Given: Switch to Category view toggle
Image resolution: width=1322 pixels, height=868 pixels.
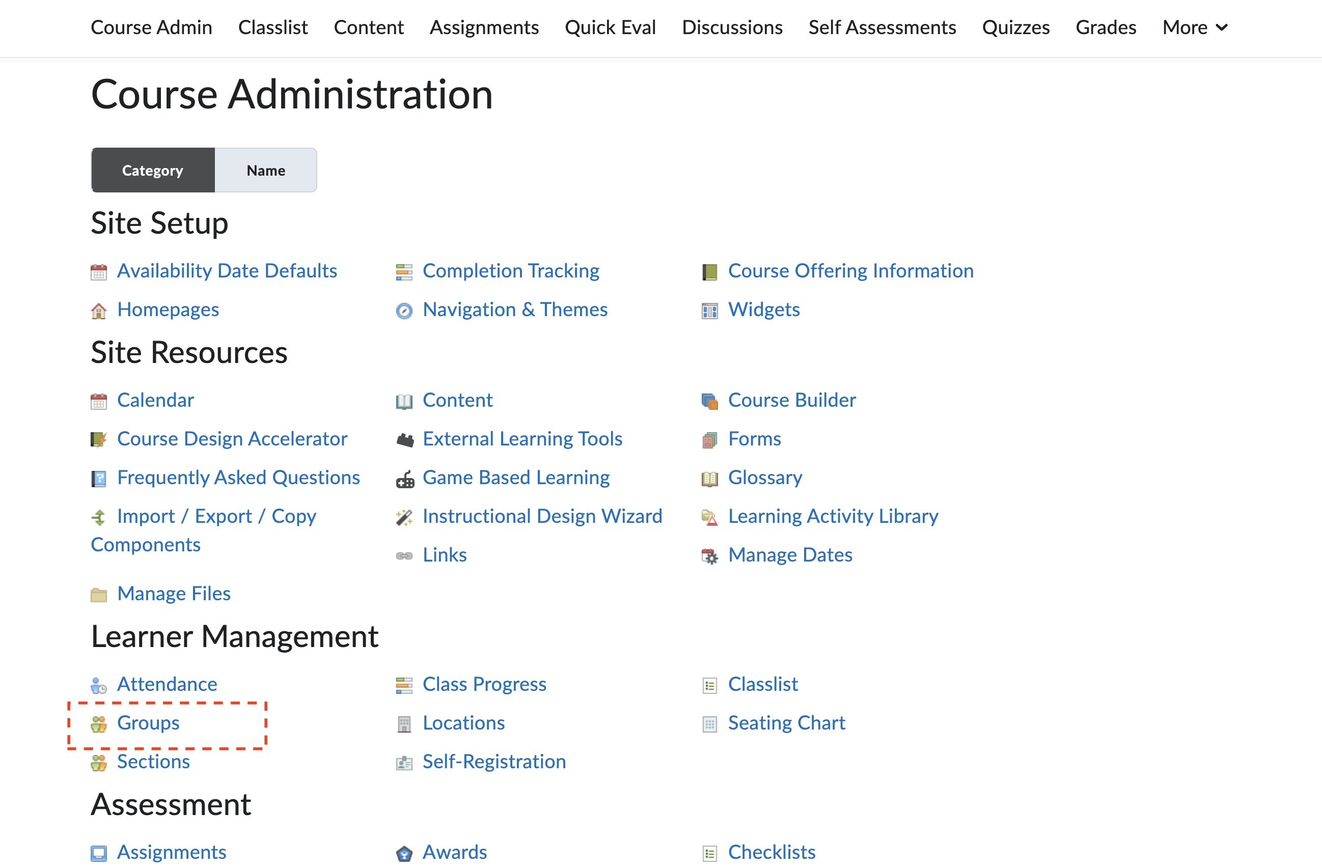Looking at the screenshot, I should coord(153,171).
